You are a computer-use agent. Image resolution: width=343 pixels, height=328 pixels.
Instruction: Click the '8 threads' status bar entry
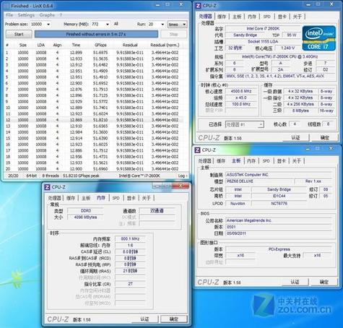point(51,176)
